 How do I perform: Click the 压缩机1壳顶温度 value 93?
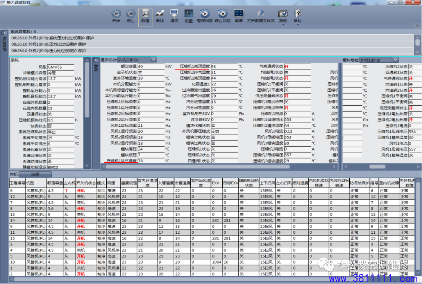(x=224, y=66)
